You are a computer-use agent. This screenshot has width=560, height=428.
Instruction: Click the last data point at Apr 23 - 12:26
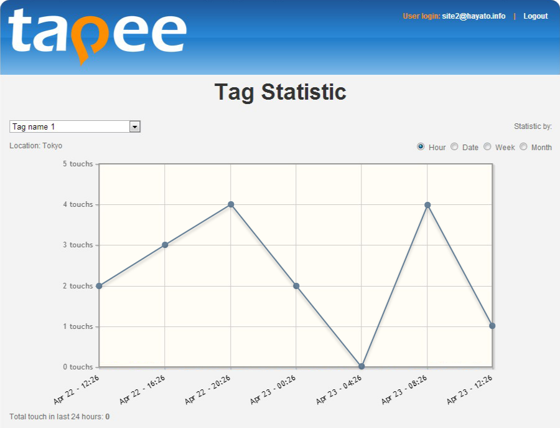pyautogui.click(x=492, y=326)
